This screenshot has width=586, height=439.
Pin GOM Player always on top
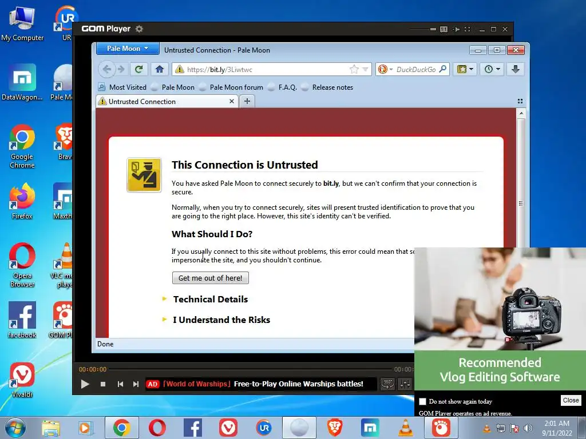pos(456,29)
